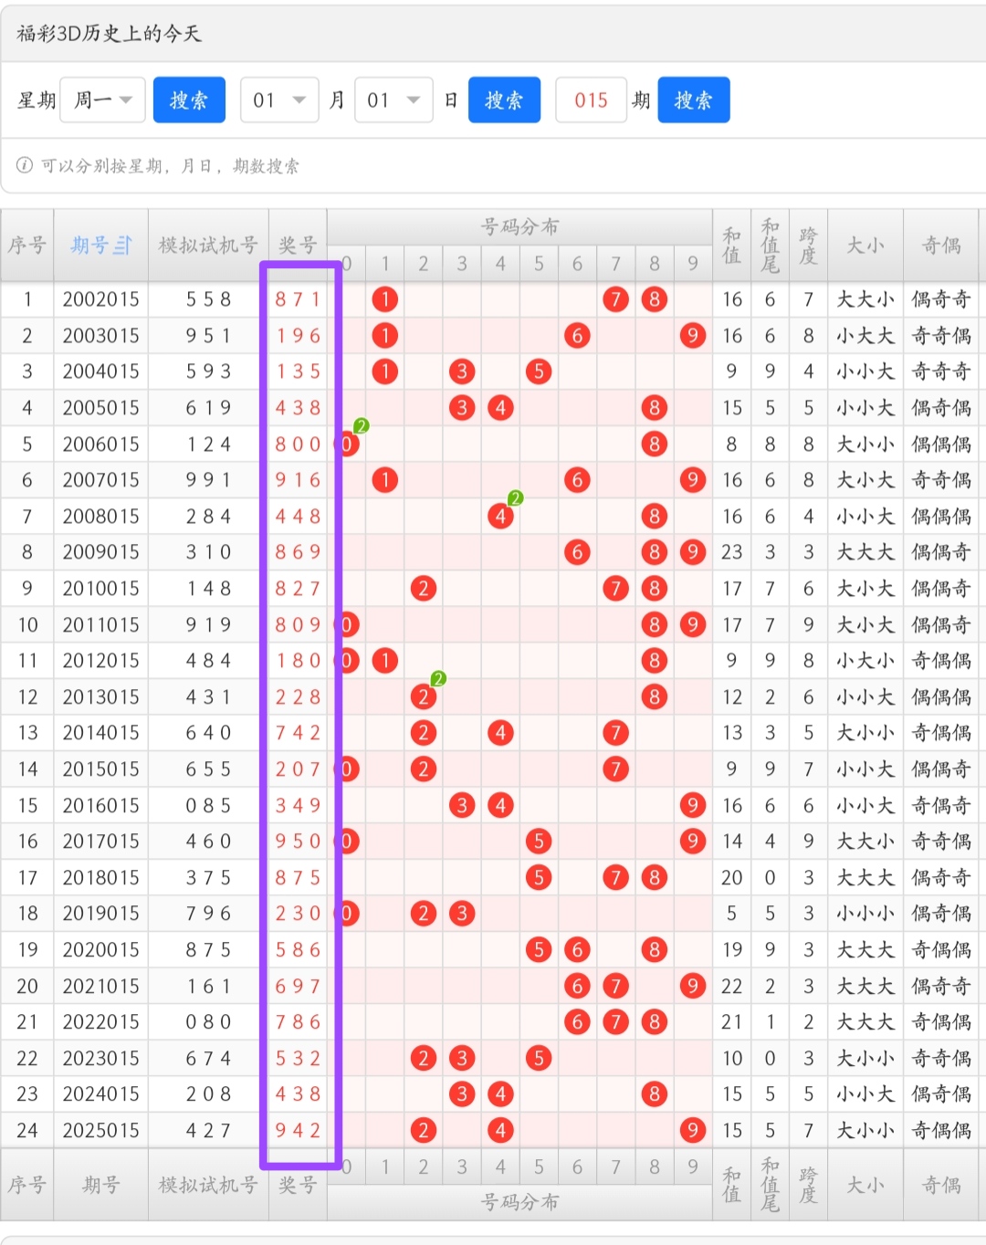
Task: Click red ball 5 in row 2004015
Action: 539,371
